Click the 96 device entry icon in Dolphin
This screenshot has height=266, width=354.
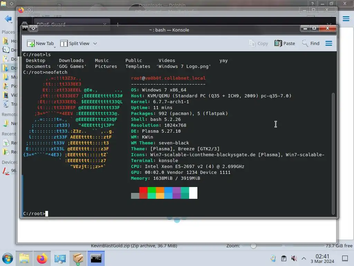[x=6, y=171]
